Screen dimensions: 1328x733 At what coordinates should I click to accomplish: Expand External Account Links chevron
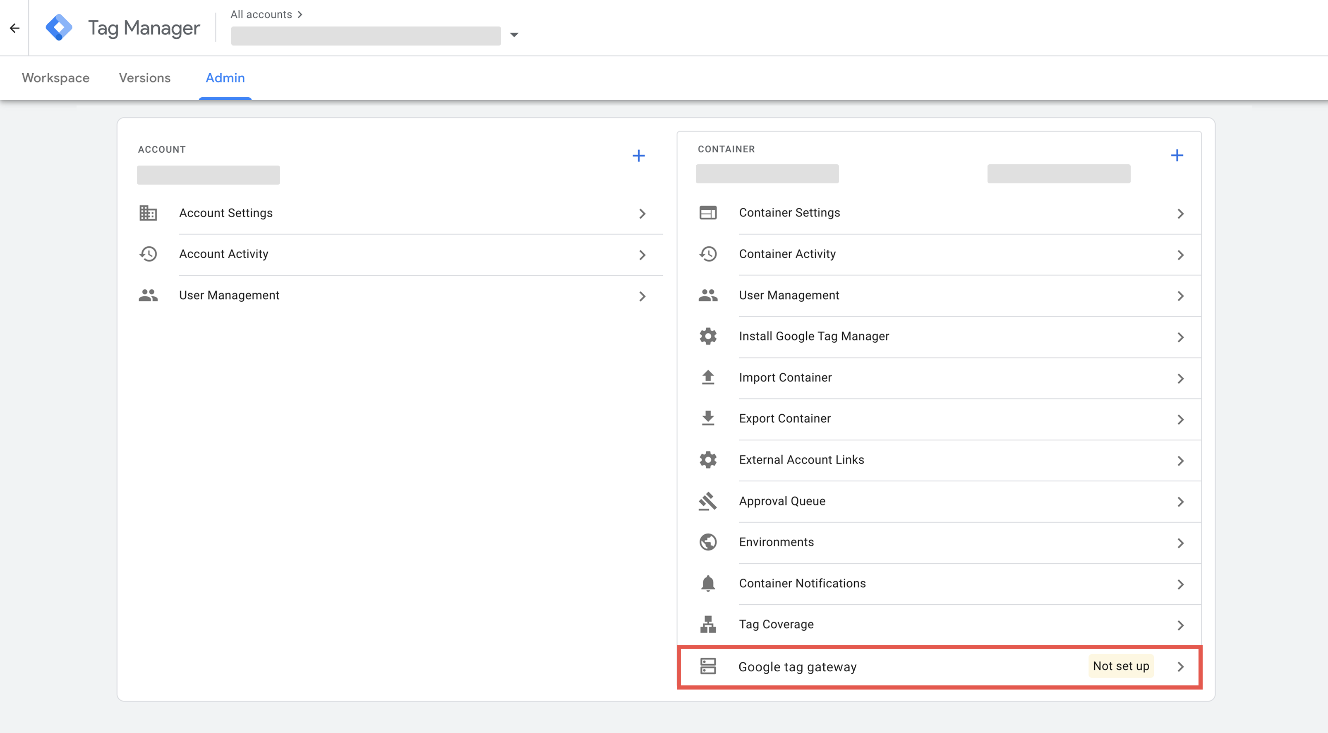(1181, 461)
